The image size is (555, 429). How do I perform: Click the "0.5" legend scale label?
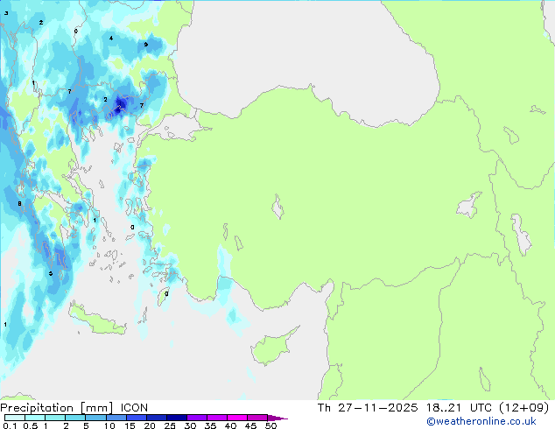click(x=30, y=425)
